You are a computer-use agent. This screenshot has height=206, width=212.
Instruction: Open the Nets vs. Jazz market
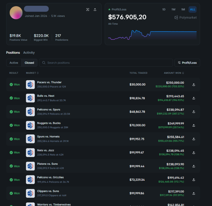click(x=45, y=150)
